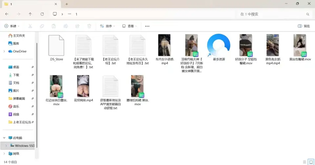Image resolution: width=315 pixels, height=165 pixels.
Task: Click the forward navigation arrow
Action: tap(18, 14)
